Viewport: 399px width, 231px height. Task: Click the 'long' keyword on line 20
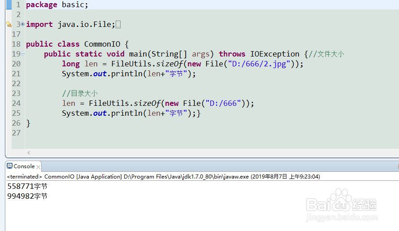71,64
